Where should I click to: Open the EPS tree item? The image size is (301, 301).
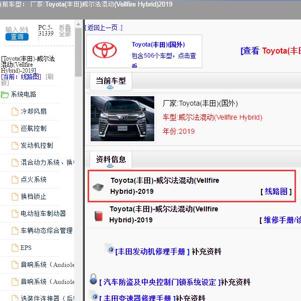[26, 247]
